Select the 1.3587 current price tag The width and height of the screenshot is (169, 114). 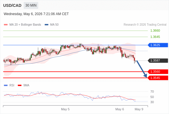(158, 61)
